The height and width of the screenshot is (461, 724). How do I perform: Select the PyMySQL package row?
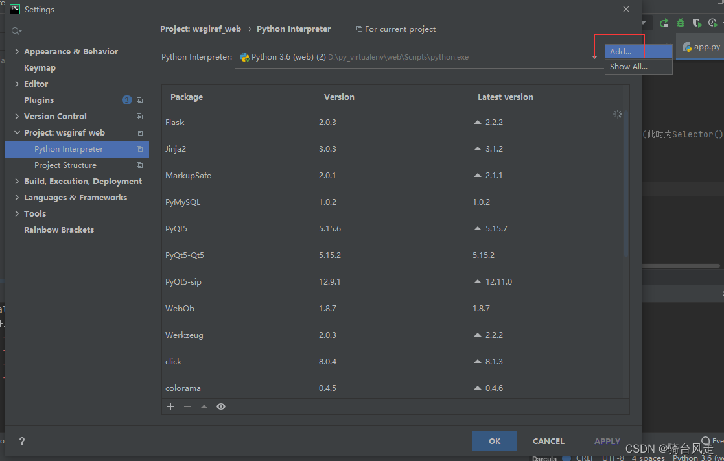393,202
